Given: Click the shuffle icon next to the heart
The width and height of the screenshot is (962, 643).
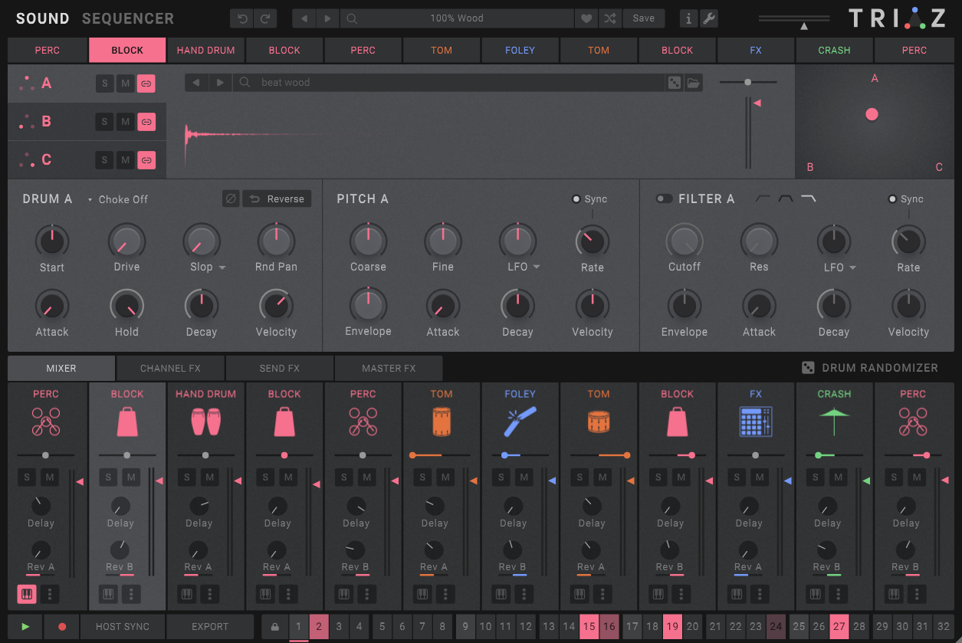Looking at the screenshot, I should click(610, 18).
